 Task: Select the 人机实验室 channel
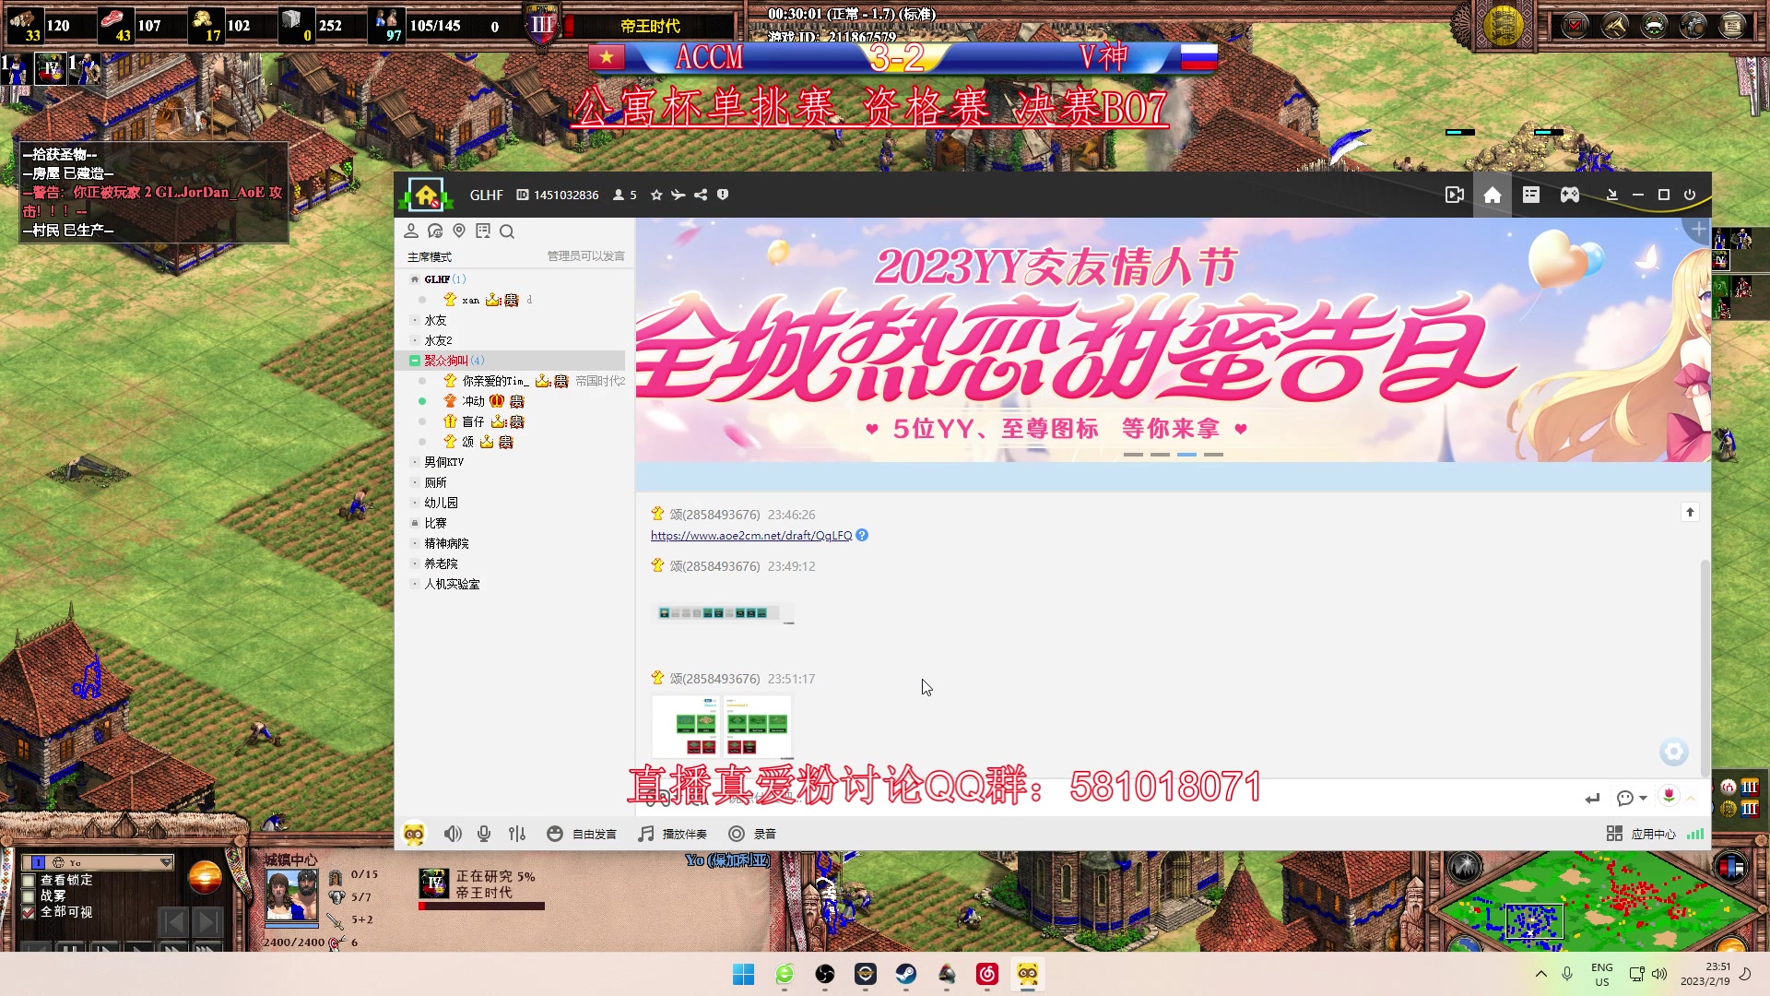pos(452,584)
